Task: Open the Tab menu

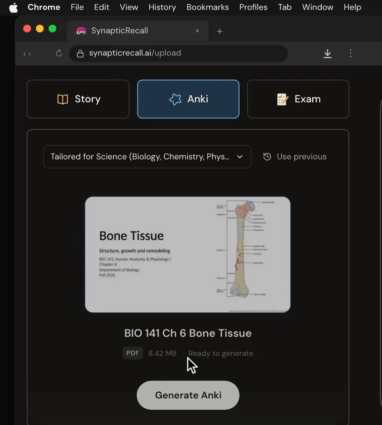Action: (285, 7)
